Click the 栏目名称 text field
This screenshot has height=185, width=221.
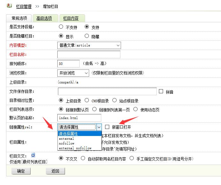point(89,54)
